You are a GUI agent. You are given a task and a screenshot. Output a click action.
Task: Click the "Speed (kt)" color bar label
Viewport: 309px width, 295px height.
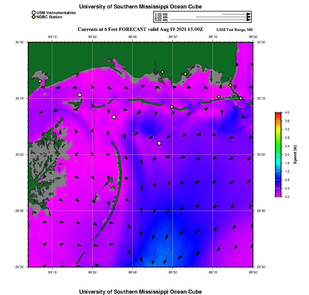(295, 155)
